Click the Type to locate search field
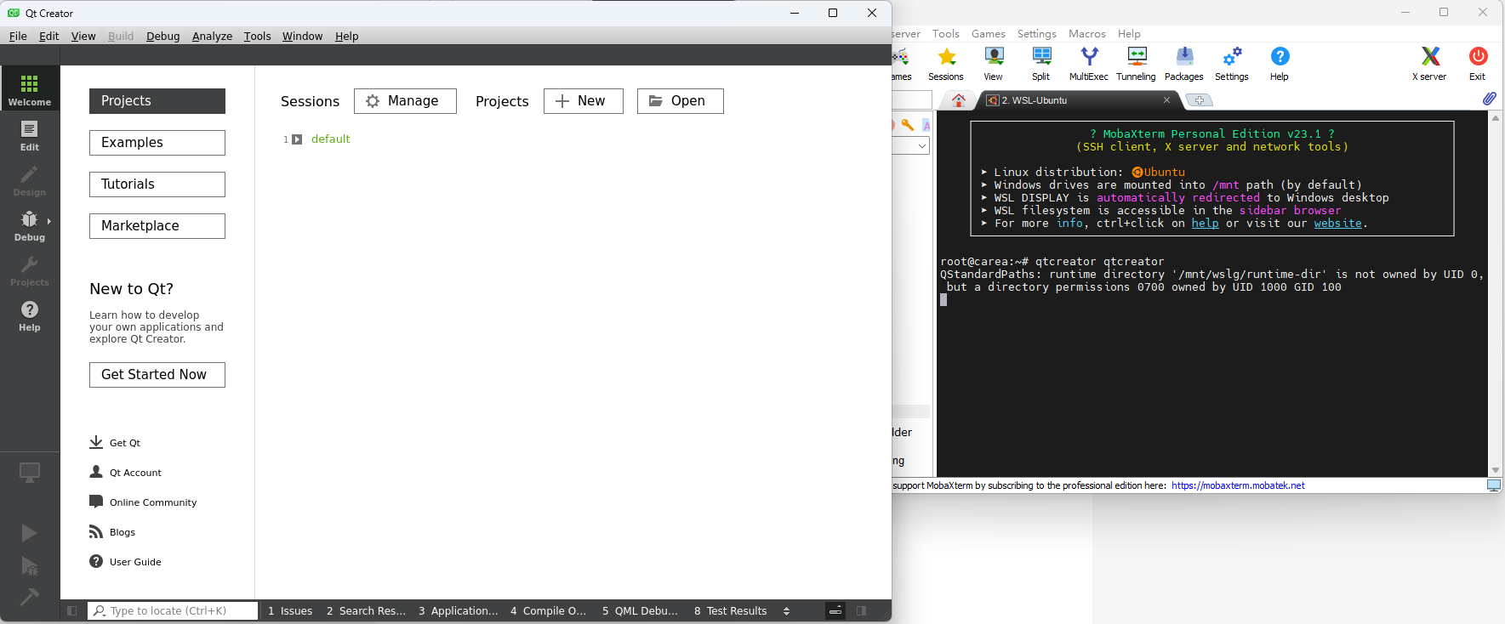This screenshot has width=1505, height=624. 173,610
